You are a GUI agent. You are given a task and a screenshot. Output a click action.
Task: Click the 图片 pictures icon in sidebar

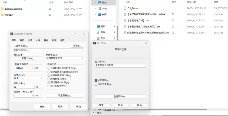100,3
